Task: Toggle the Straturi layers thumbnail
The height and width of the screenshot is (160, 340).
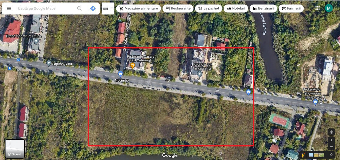Action: tap(15, 149)
